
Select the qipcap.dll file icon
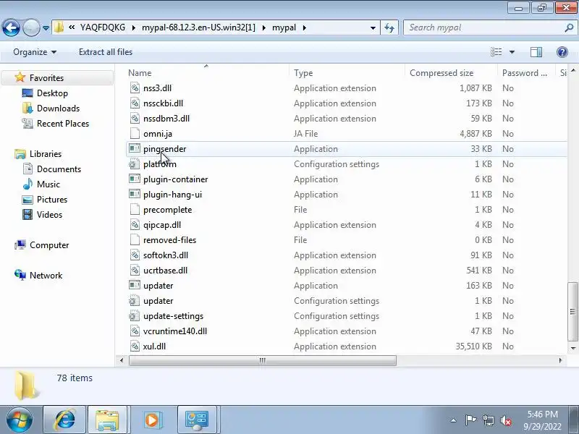[135, 224]
